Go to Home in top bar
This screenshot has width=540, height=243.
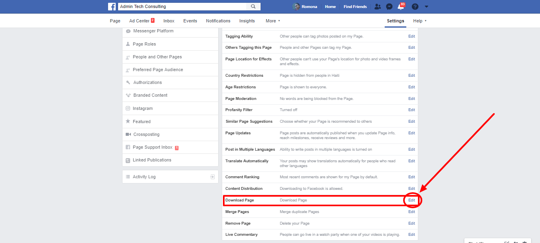(330, 7)
